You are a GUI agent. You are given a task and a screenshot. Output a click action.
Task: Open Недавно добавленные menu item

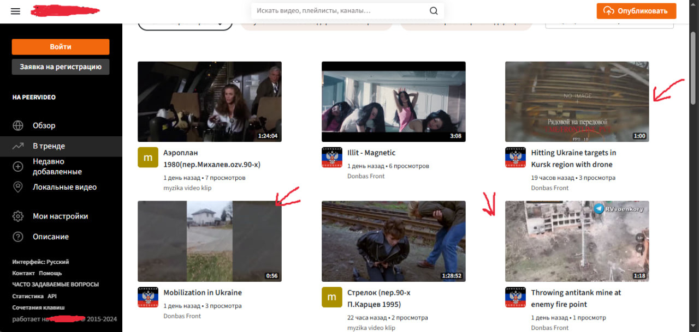pyautogui.click(x=61, y=166)
